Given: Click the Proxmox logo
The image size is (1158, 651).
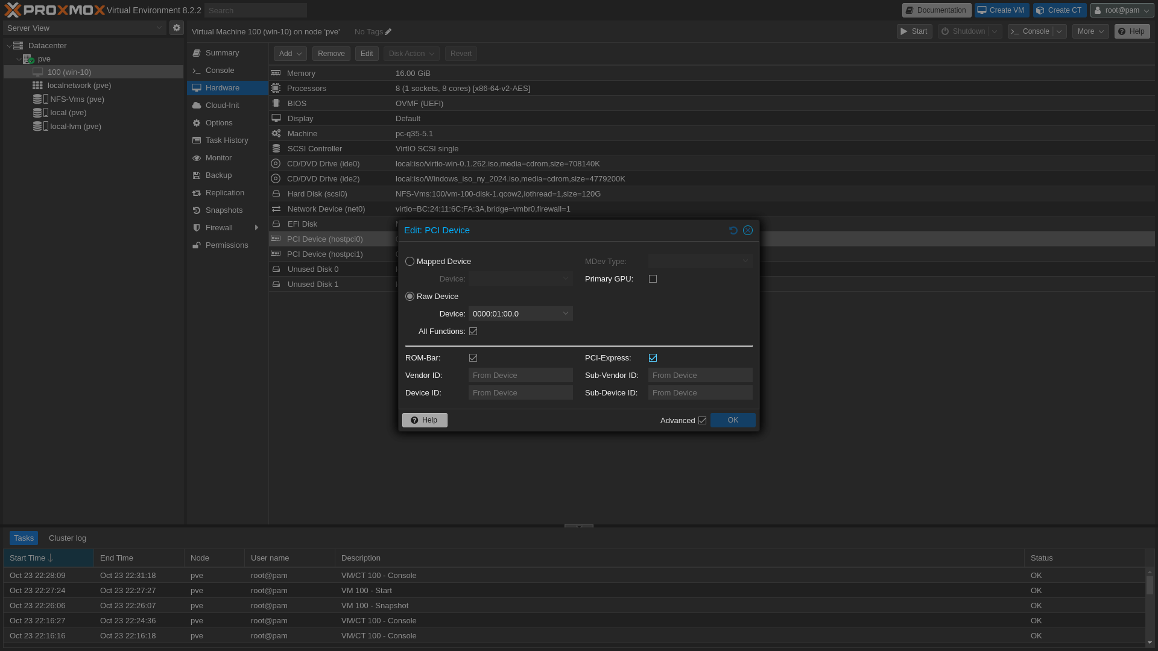Looking at the screenshot, I should (x=54, y=10).
